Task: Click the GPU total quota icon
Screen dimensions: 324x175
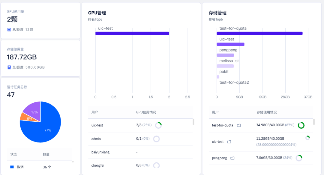Action: pos(9,30)
